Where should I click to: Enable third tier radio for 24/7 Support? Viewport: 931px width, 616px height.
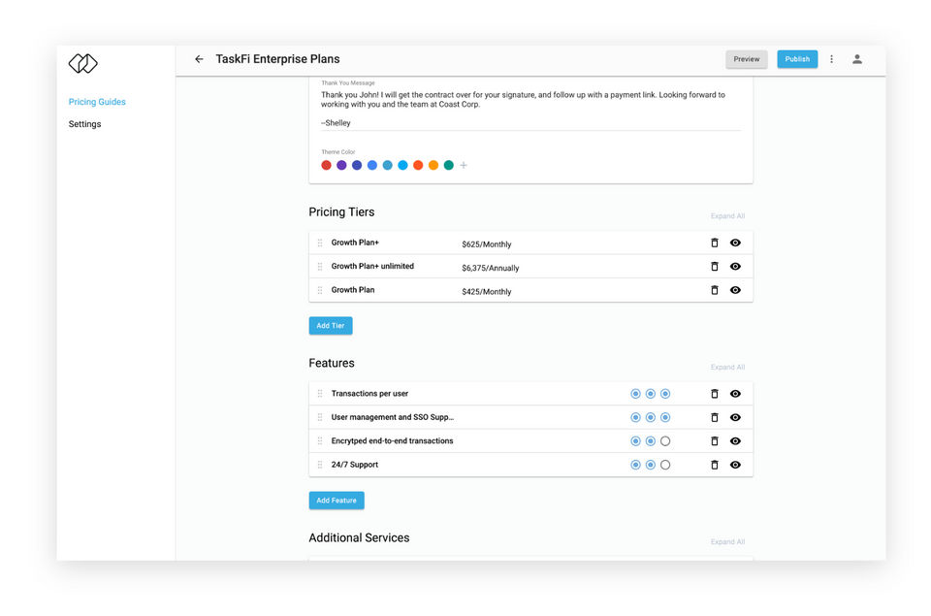coord(665,465)
